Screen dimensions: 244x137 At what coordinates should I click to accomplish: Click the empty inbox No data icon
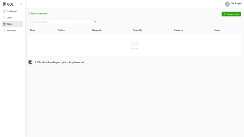click(135, 43)
